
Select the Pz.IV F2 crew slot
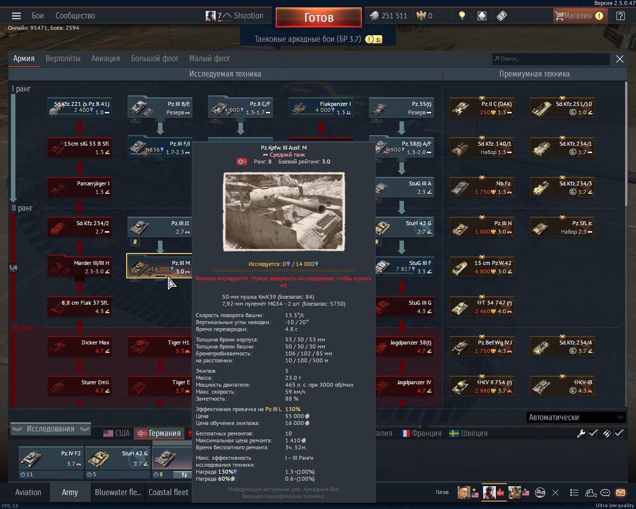point(51,458)
